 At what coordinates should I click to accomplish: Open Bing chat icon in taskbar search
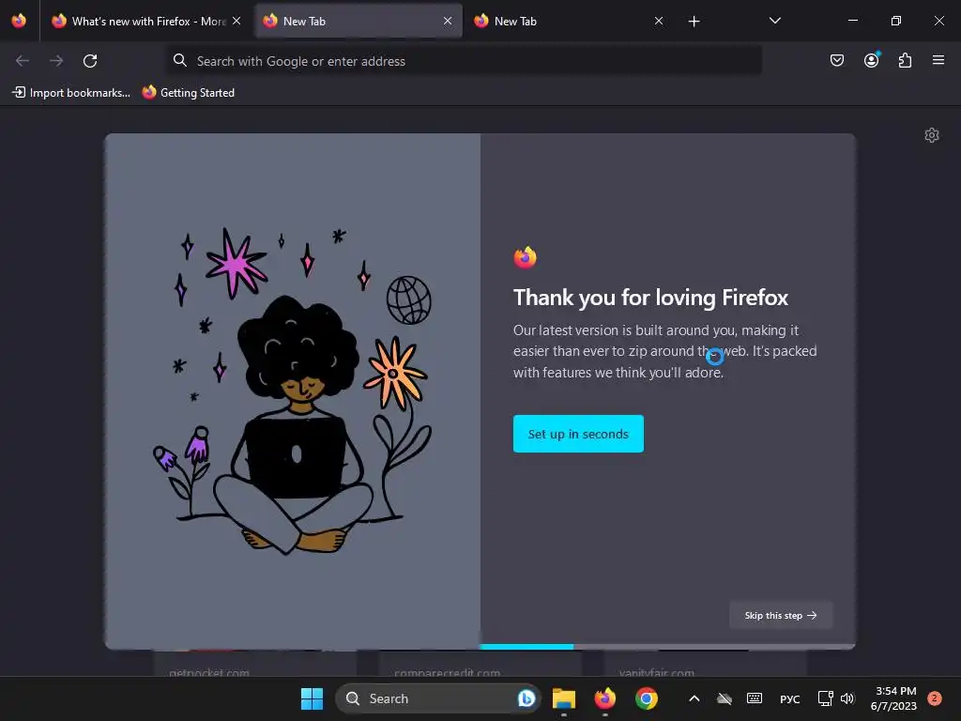click(x=526, y=698)
